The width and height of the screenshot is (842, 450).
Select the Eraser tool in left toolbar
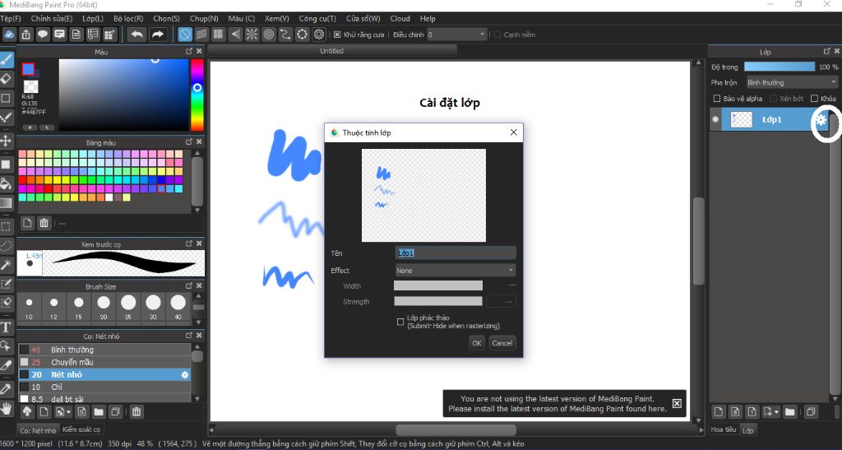coord(6,78)
